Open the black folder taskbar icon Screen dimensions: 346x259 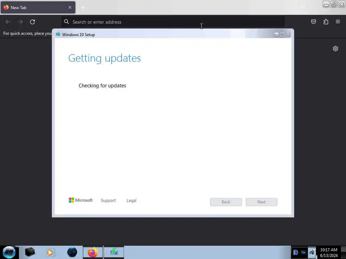click(30, 252)
